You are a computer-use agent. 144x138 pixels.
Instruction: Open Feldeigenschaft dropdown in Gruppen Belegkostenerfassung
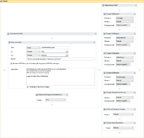point(123,101)
